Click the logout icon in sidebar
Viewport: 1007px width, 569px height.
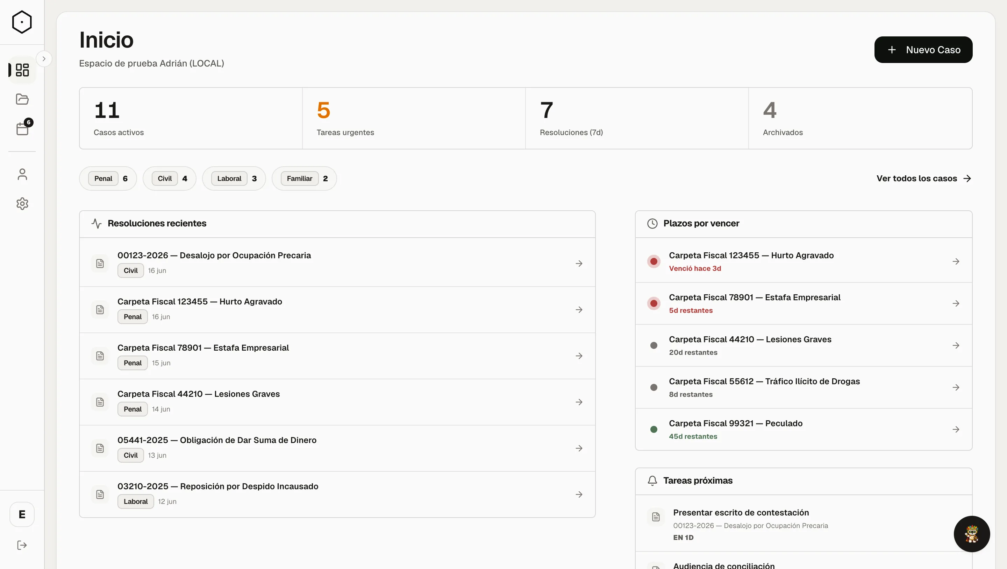pos(22,545)
